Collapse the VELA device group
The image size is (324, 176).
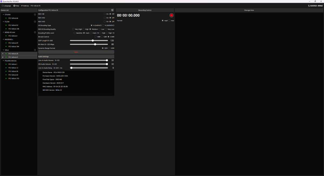point(4,50)
